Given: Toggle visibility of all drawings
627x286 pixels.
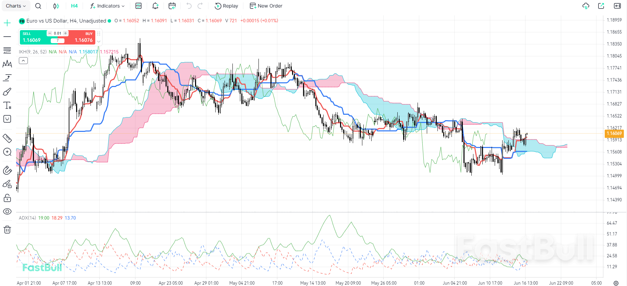Looking at the screenshot, I should (x=7, y=212).
